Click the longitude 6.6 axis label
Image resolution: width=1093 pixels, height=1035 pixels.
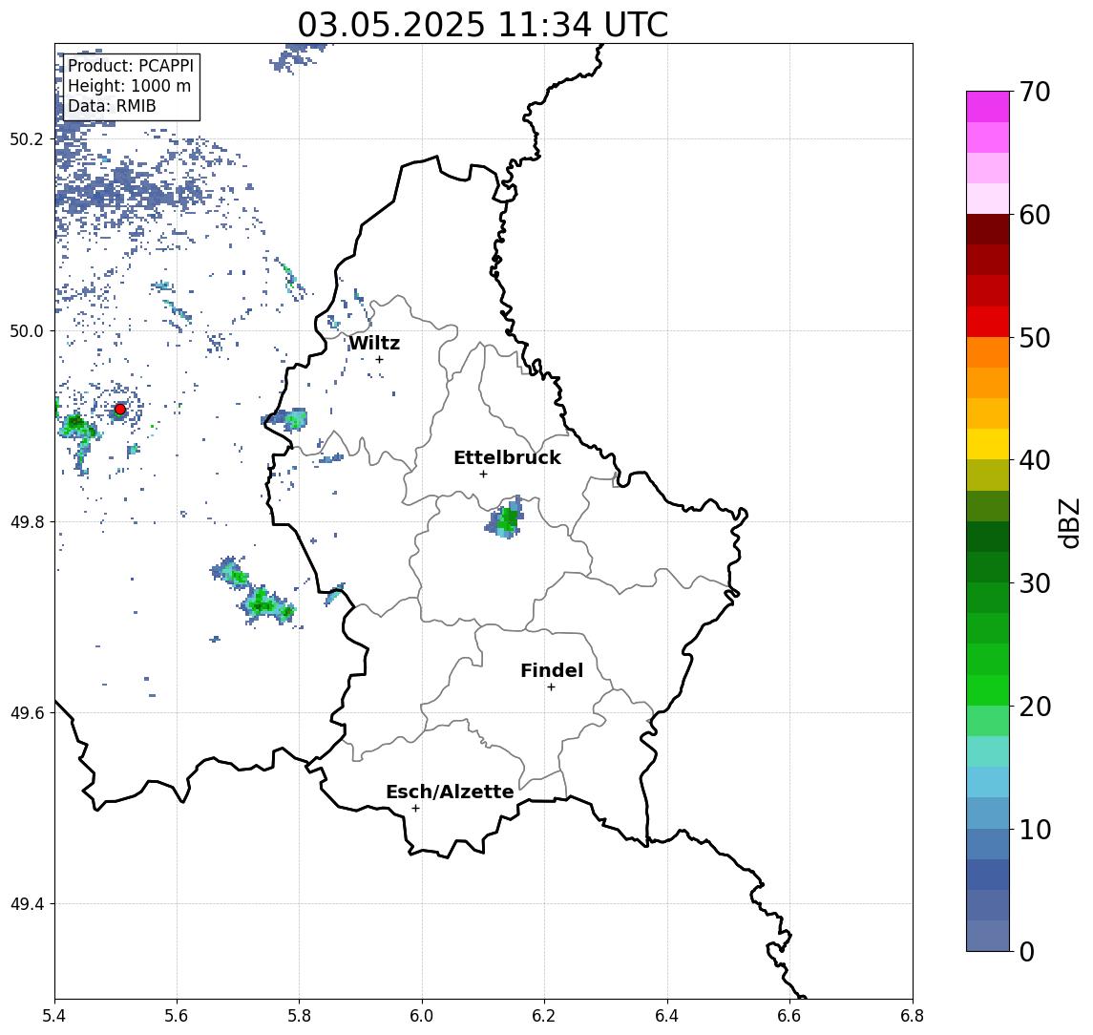(789, 1016)
